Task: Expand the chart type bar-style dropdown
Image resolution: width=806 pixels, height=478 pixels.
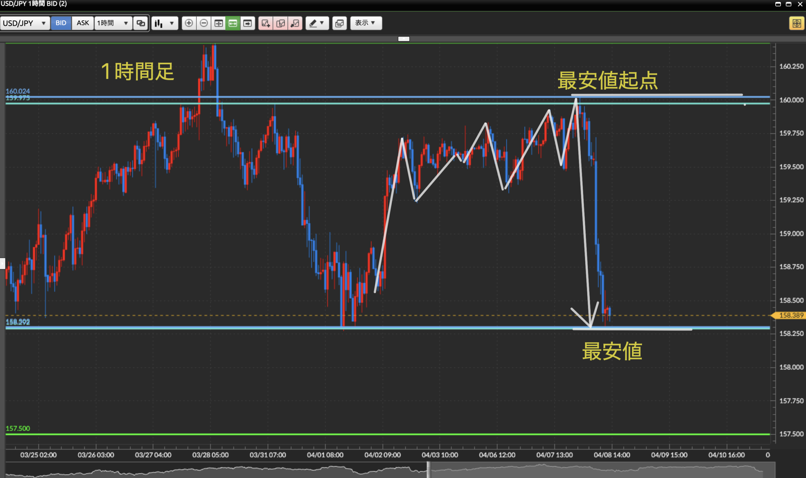Action: click(164, 23)
